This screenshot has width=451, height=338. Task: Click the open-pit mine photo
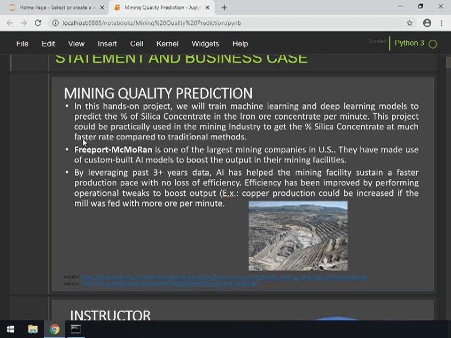pos(298,236)
